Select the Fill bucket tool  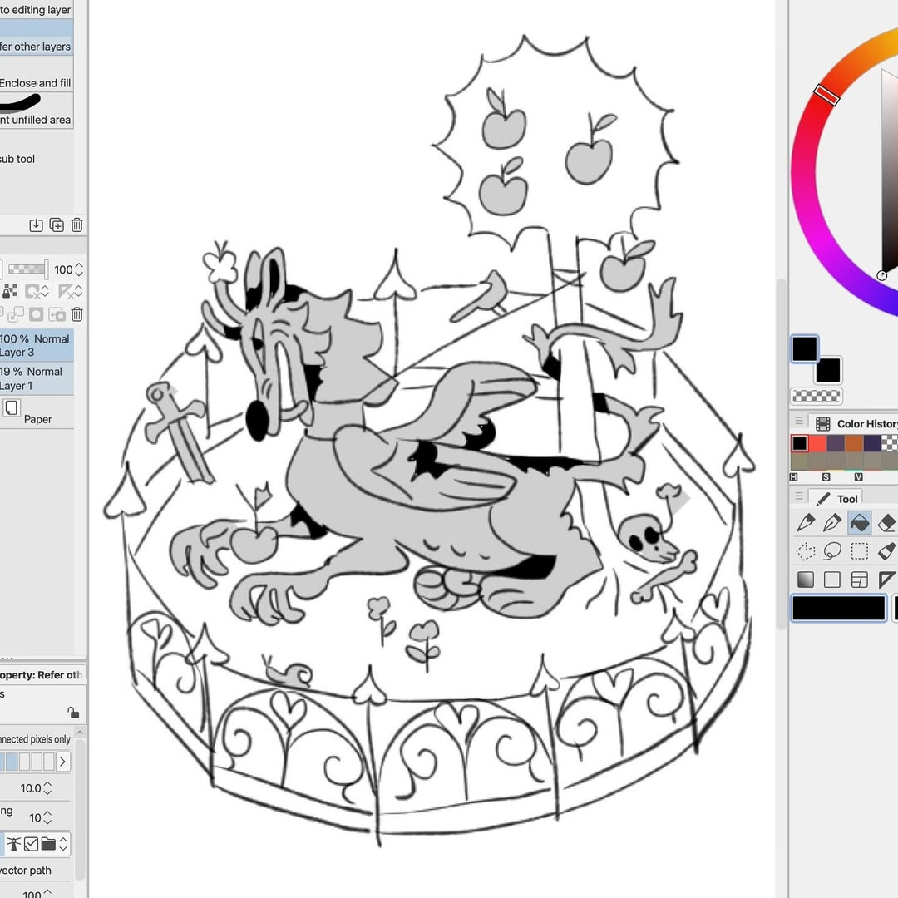click(x=860, y=523)
